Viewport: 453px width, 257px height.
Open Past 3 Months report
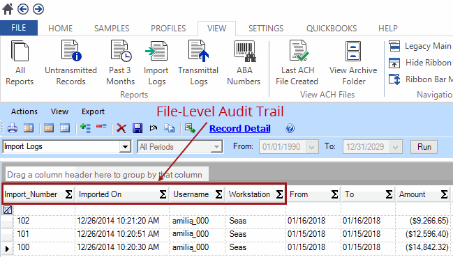tap(121, 63)
